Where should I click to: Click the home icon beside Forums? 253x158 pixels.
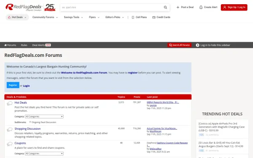point(5,45)
